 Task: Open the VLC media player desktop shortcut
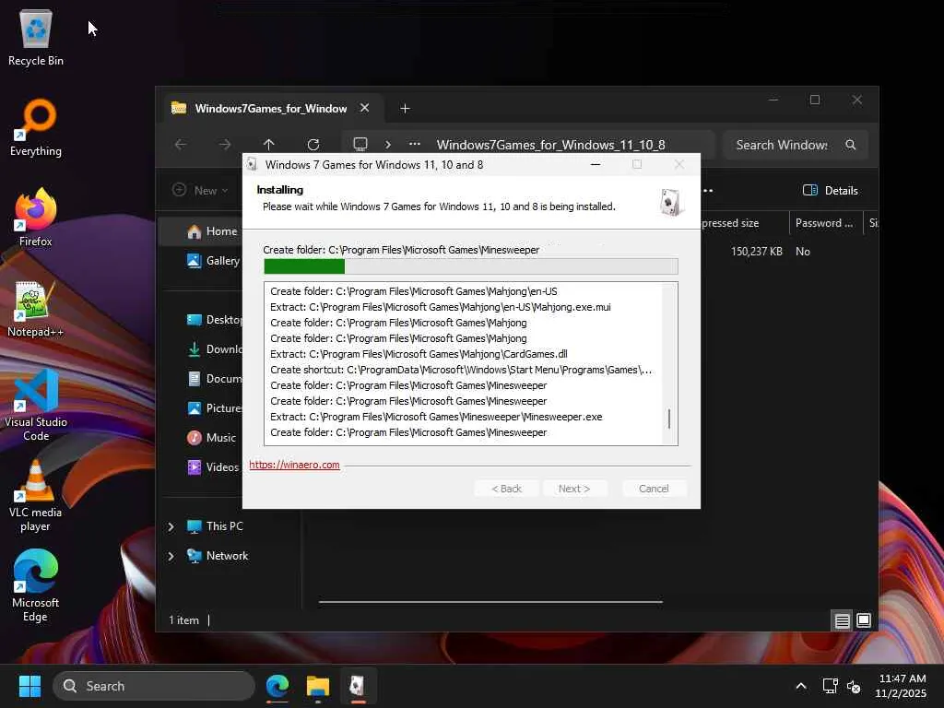(x=36, y=495)
